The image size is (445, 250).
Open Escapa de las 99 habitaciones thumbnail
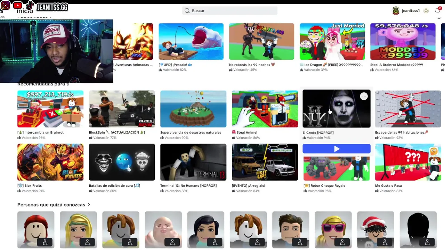tap(408, 109)
